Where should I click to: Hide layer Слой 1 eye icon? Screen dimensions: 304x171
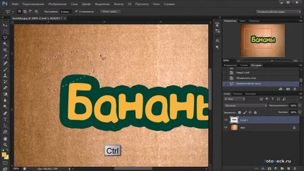pos(226,120)
